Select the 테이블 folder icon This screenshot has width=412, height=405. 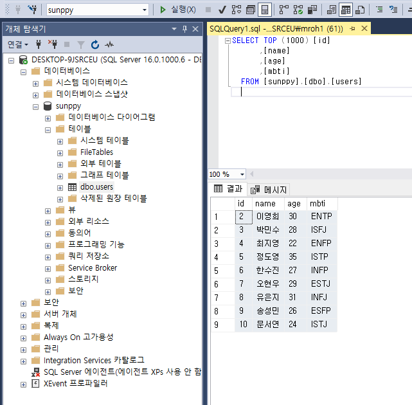coord(60,129)
